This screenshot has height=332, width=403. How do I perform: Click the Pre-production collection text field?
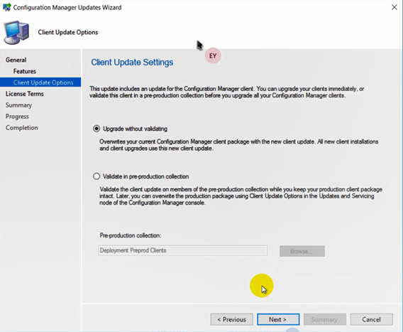[x=183, y=251]
